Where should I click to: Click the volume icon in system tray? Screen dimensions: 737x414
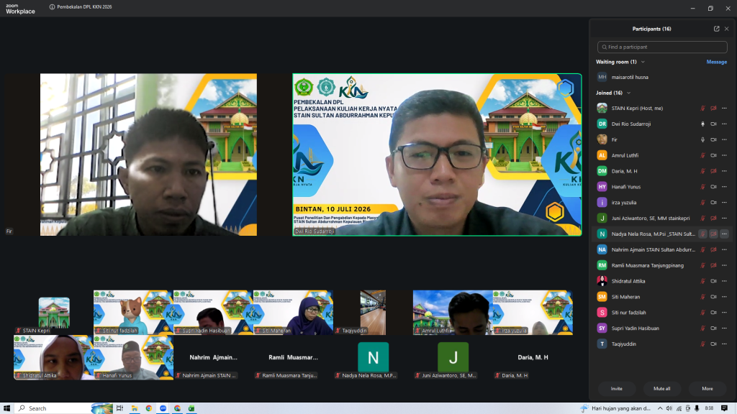pos(669,408)
